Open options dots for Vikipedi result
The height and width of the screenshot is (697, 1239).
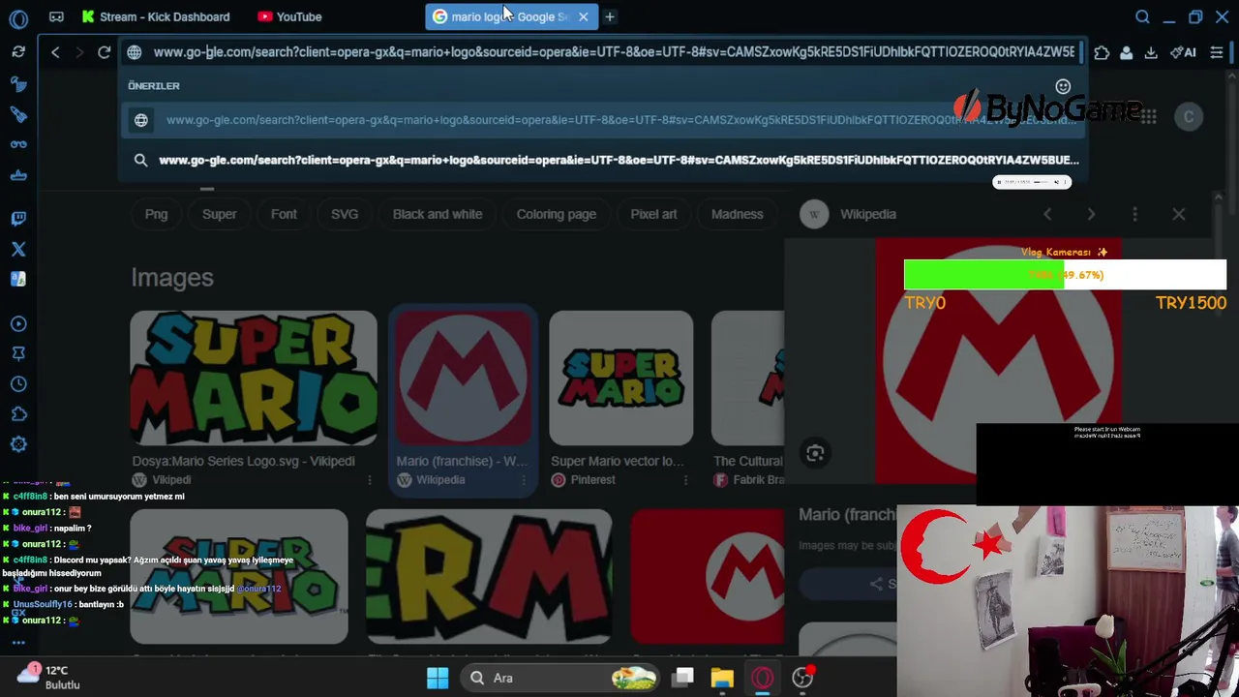[x=369, y=480]
